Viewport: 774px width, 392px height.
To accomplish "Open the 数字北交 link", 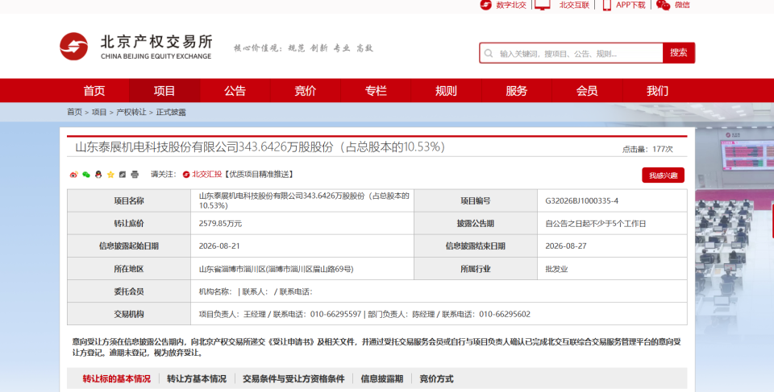I will click(x=511, y=5).
